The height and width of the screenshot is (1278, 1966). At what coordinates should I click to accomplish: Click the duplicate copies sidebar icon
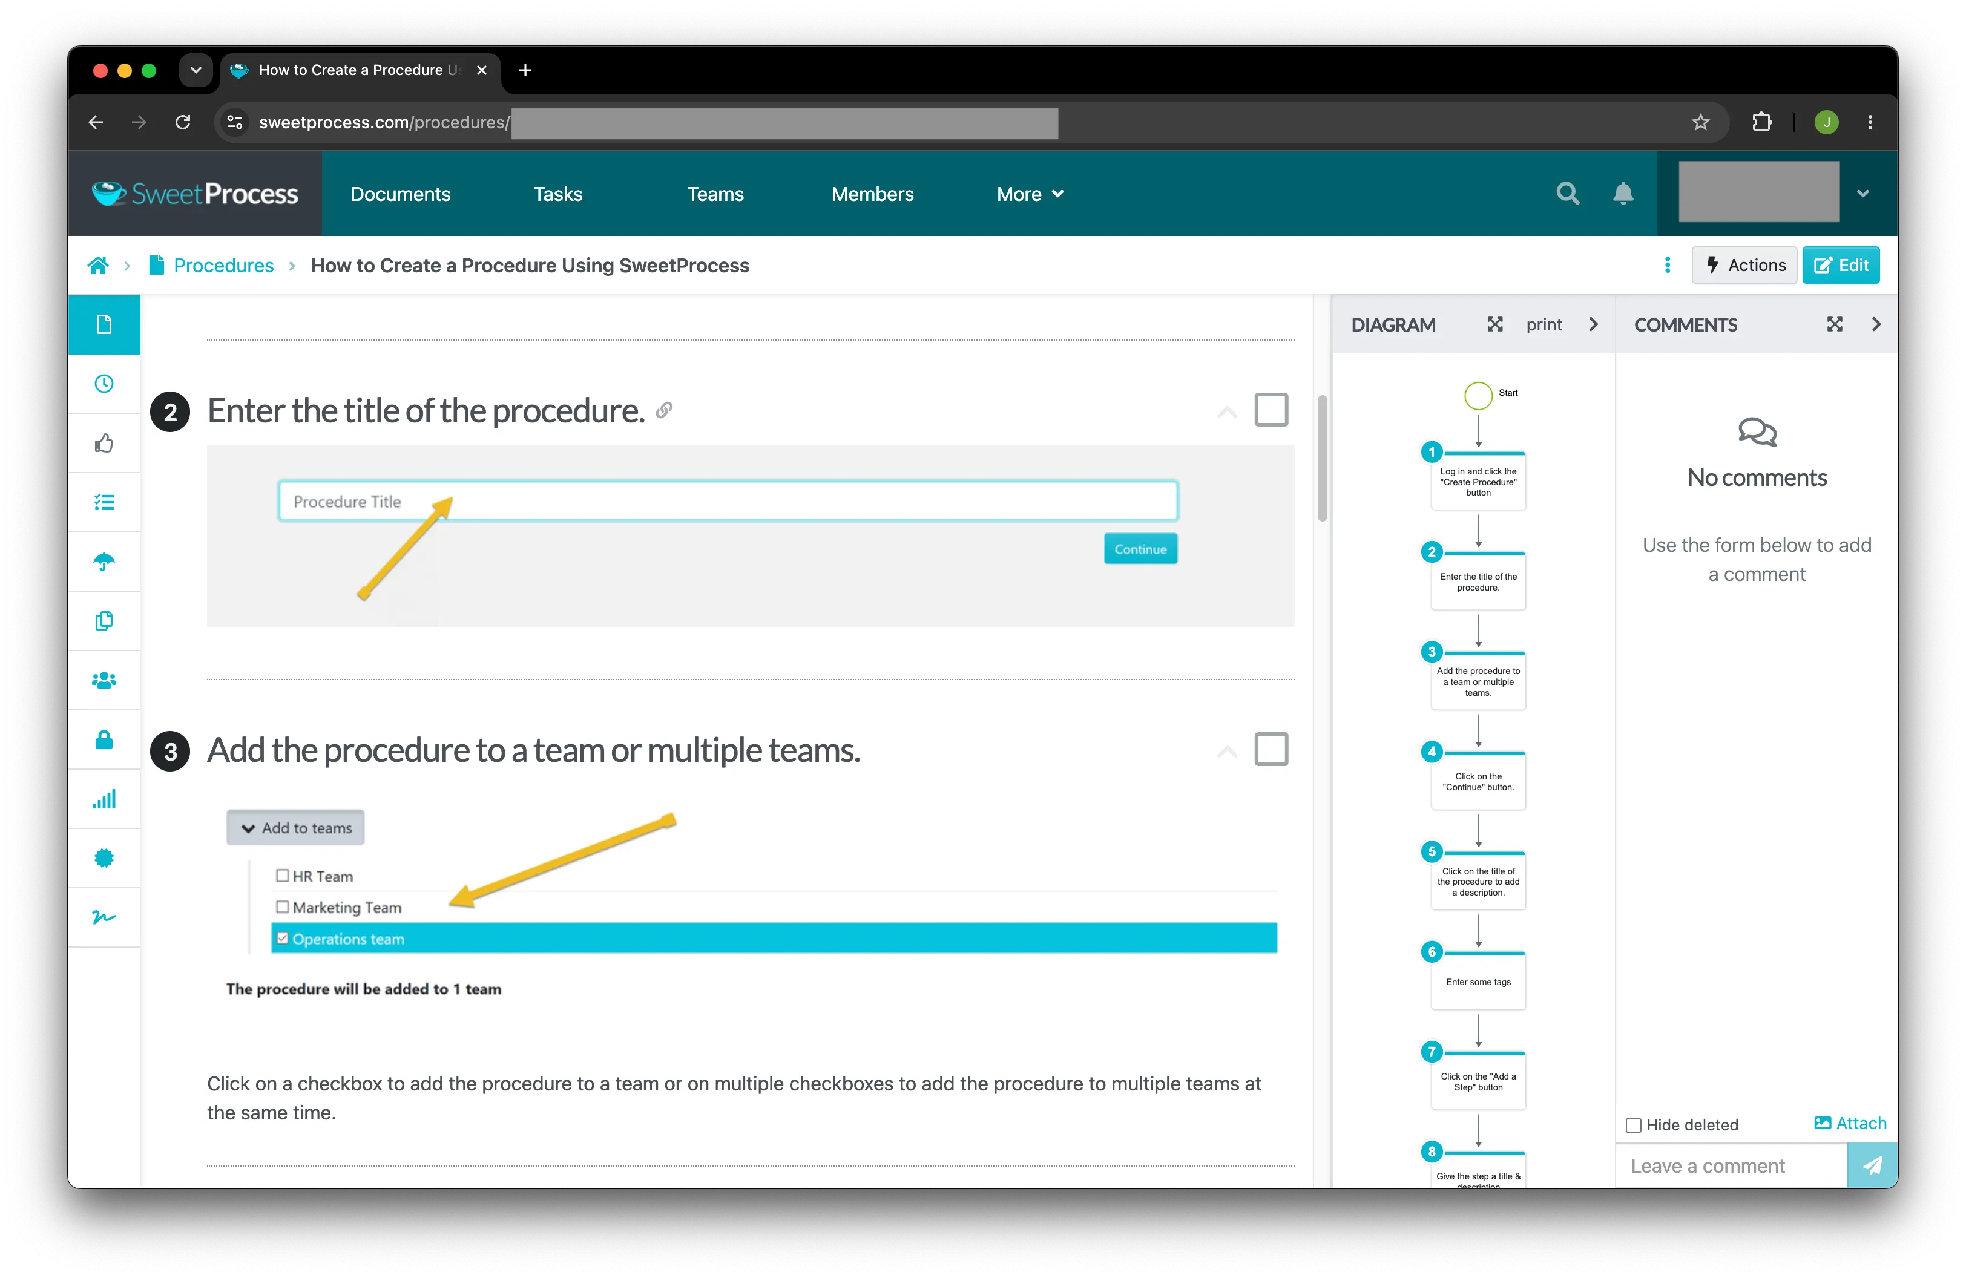click(104, 621)
